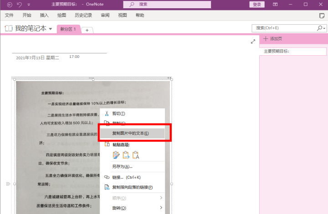Expand the search scope dropdown arrow

tap(324, 28)
